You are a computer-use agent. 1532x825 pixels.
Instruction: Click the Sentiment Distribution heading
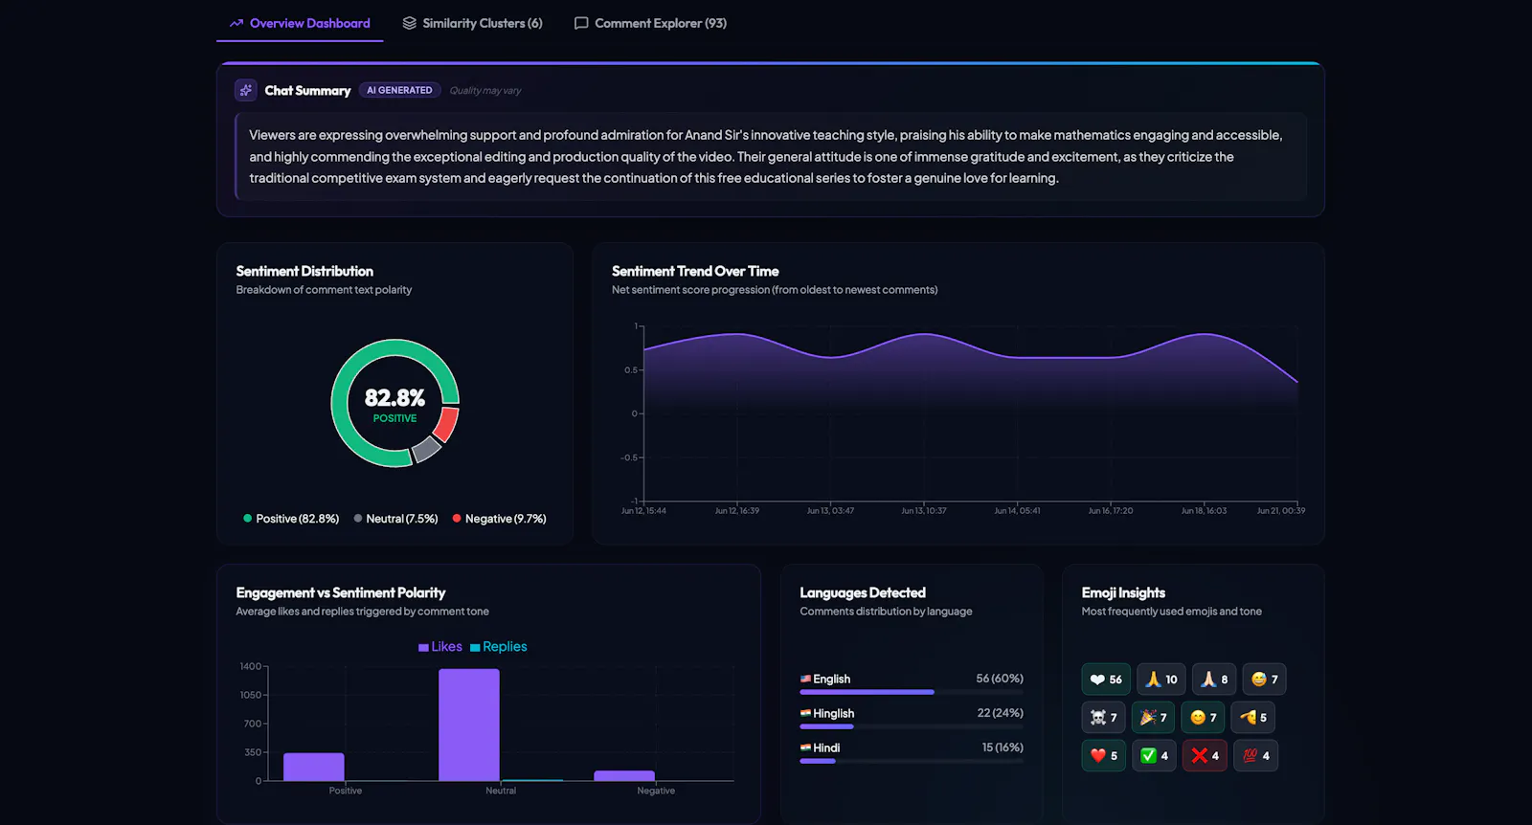[x=304, y=271]
